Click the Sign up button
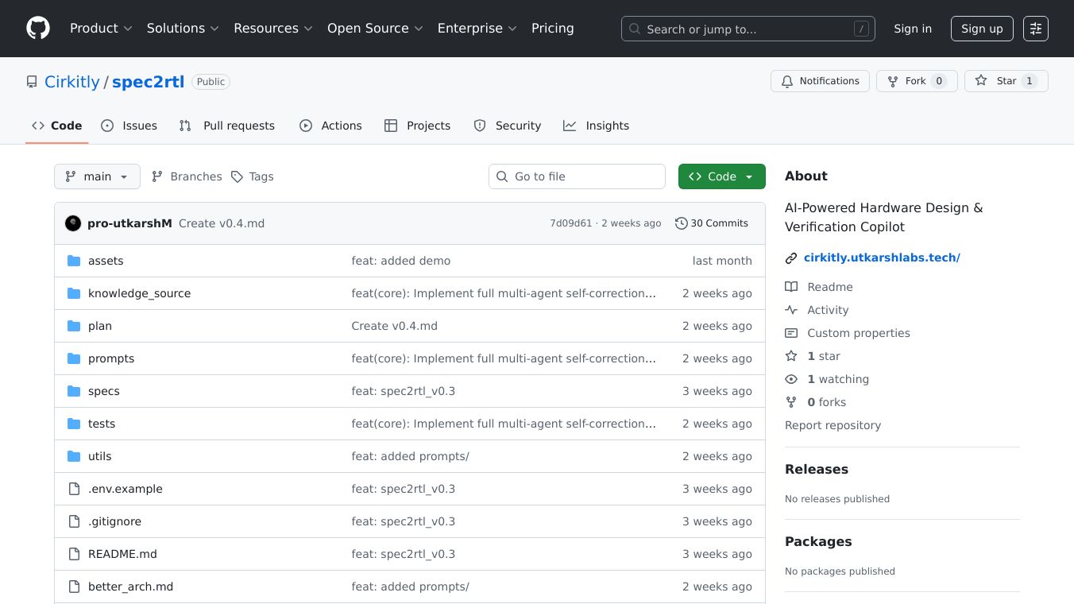Image resolution: width=1074 pixels, height=604 pixels. (x=981, y=29)
